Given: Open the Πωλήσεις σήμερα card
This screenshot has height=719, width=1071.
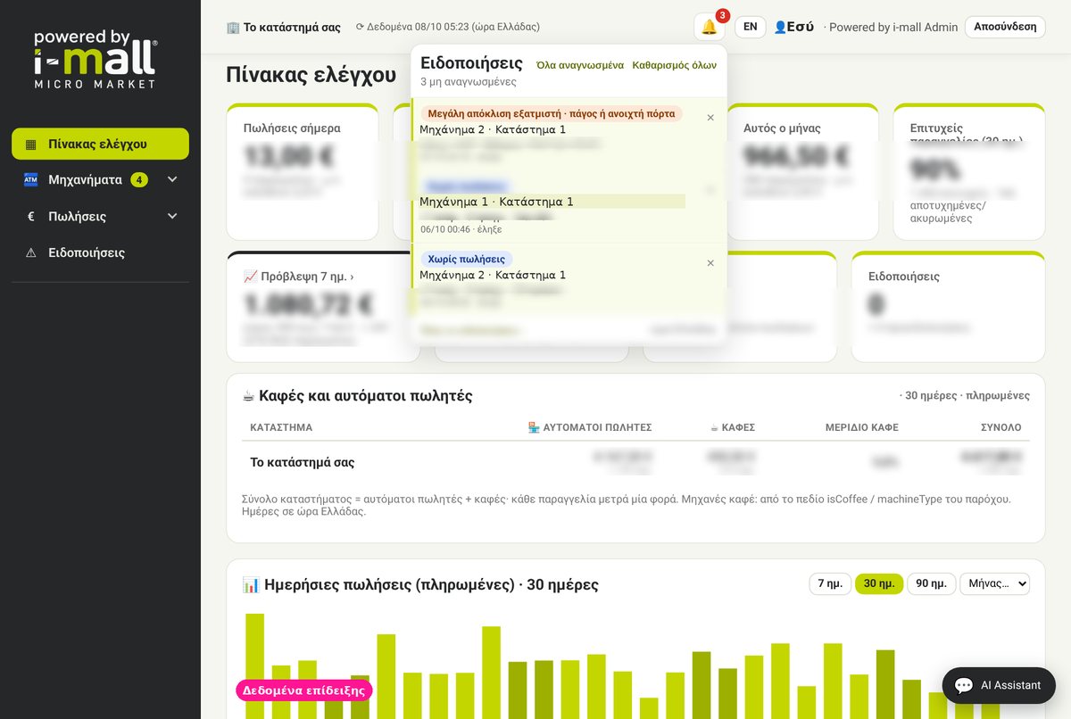Looking at the screenshot, I should point(303,171).
